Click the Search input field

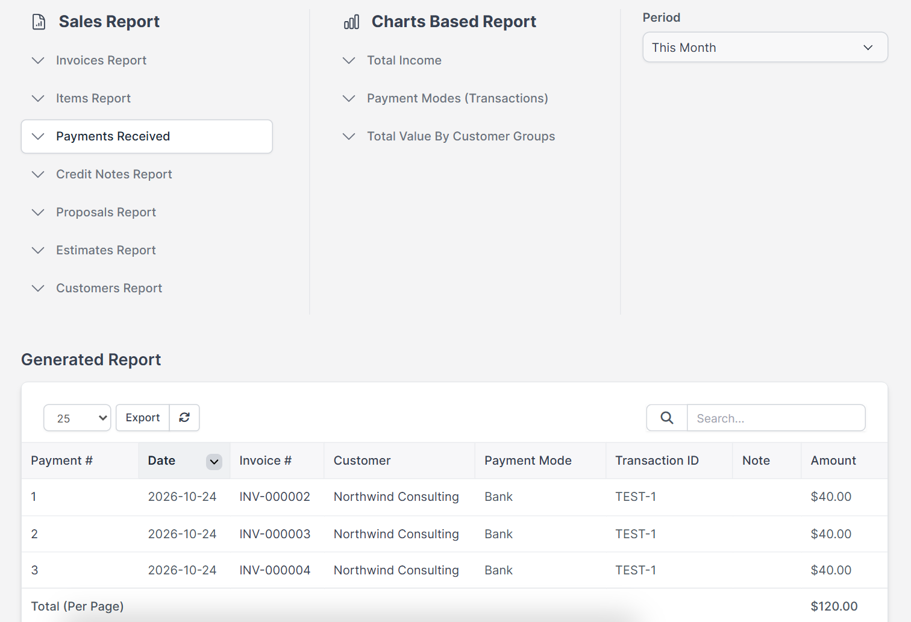776,418
